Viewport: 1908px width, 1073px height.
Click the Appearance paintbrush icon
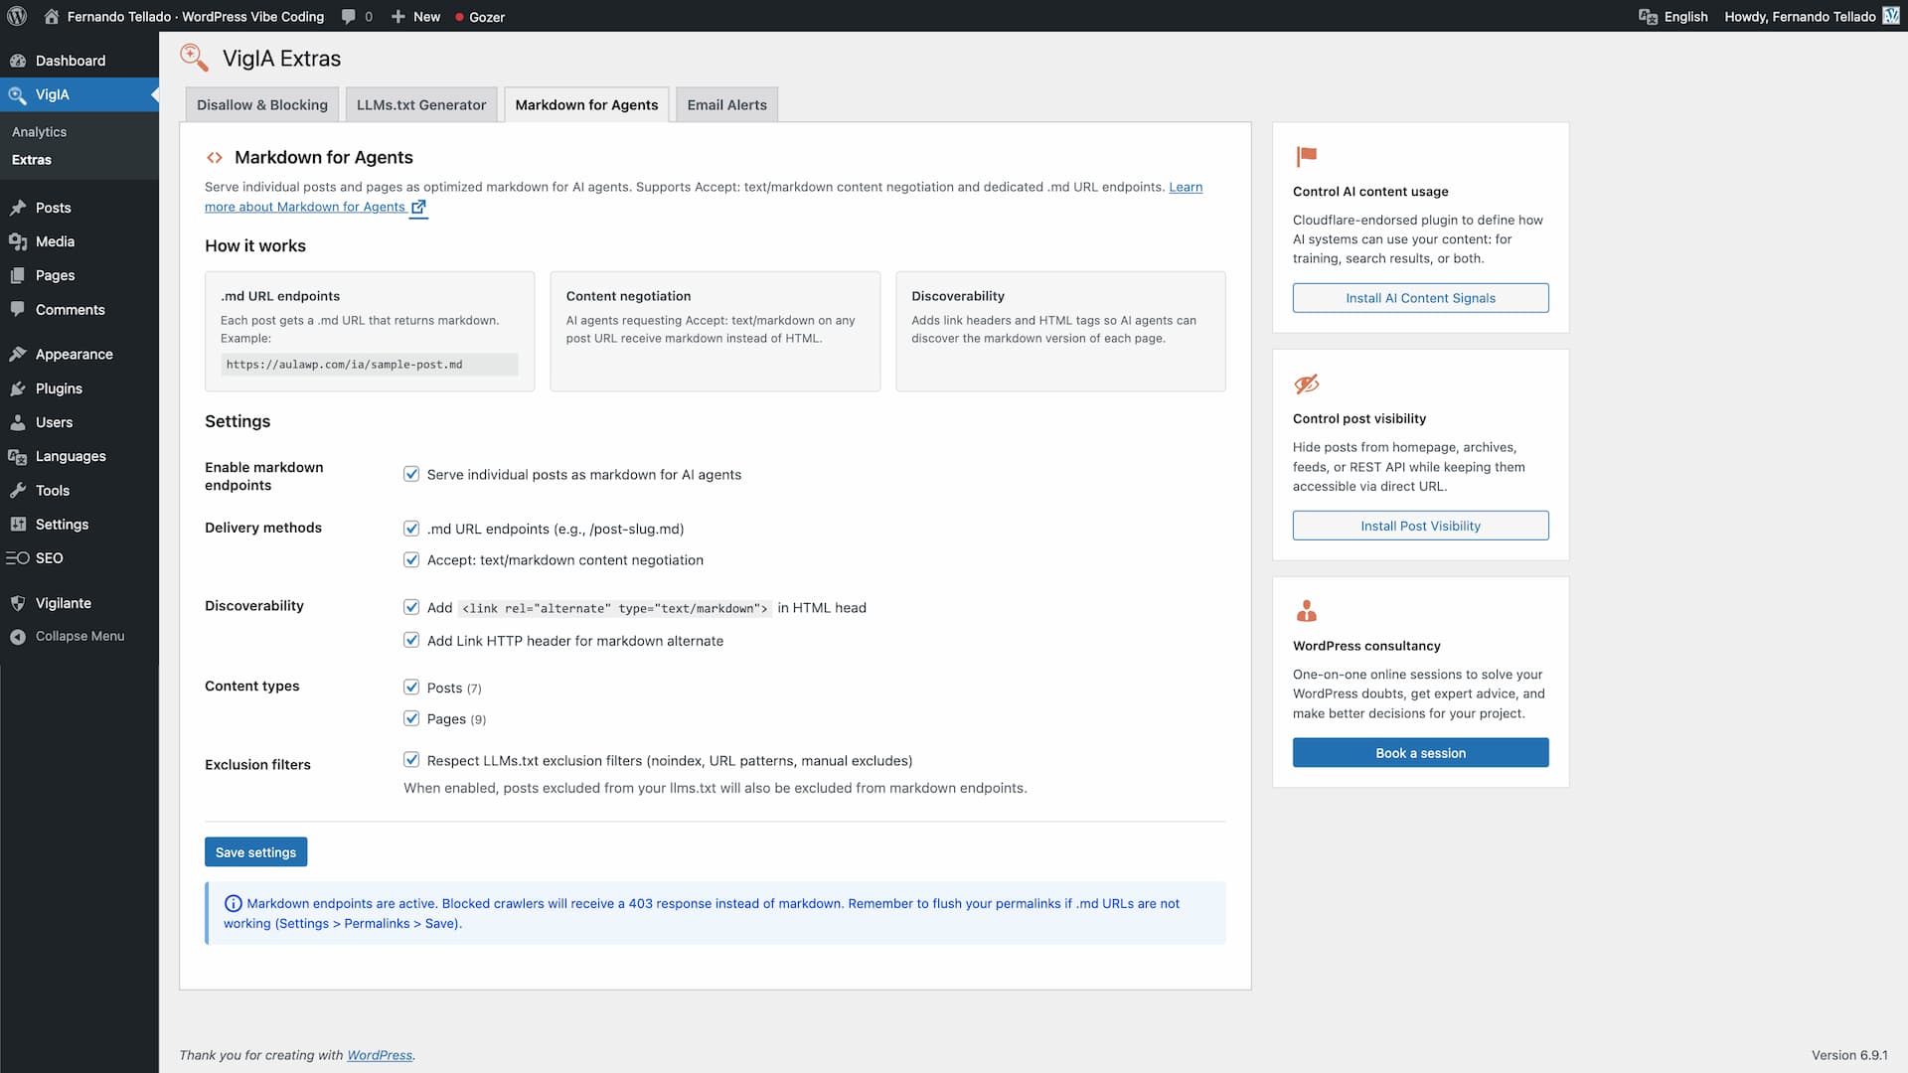coord(19,354)
